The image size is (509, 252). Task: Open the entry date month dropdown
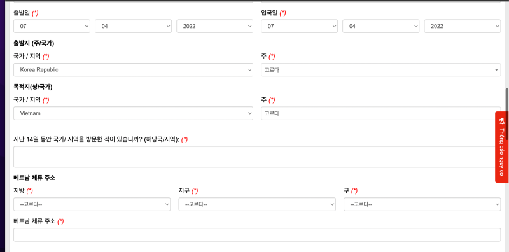(380, 26)
